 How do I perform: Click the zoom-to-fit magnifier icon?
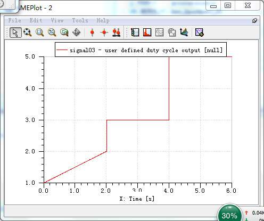28,32
